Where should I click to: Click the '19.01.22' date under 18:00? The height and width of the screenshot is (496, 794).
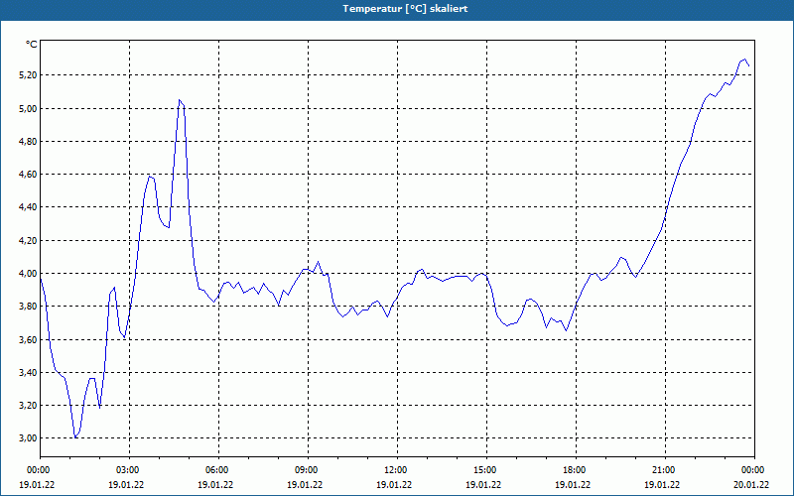point(573,484)
